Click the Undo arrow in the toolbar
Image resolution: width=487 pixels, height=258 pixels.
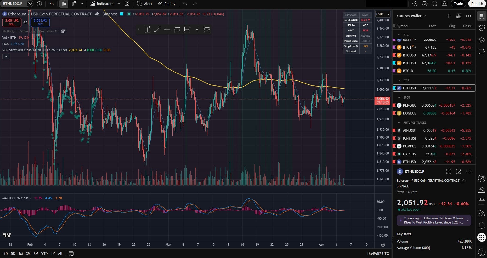click(x=185, y=4)
